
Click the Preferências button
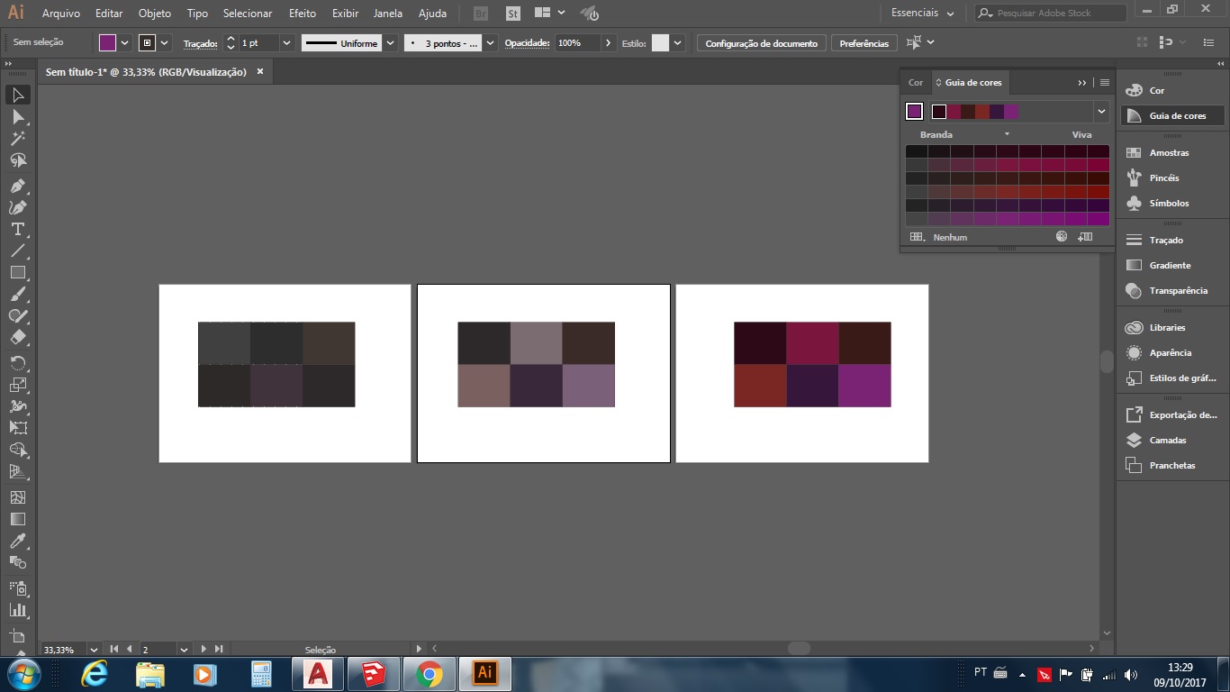click(864, 43)
